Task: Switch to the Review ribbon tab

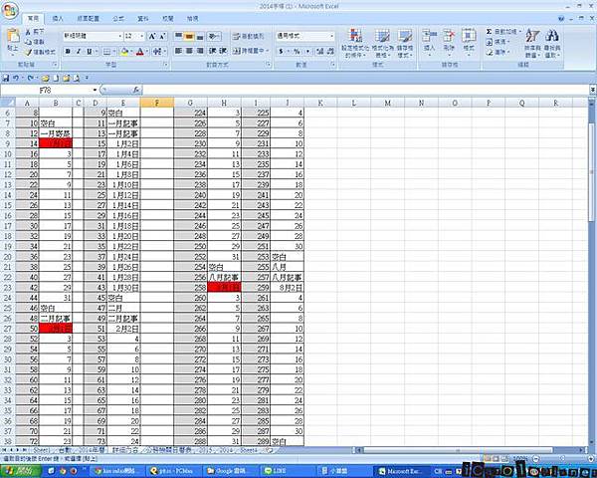Action: click(x=168, y=18)
